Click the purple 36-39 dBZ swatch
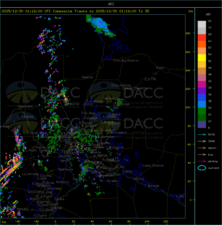This screenshot has height=225, width=222. tap(202, 91)
